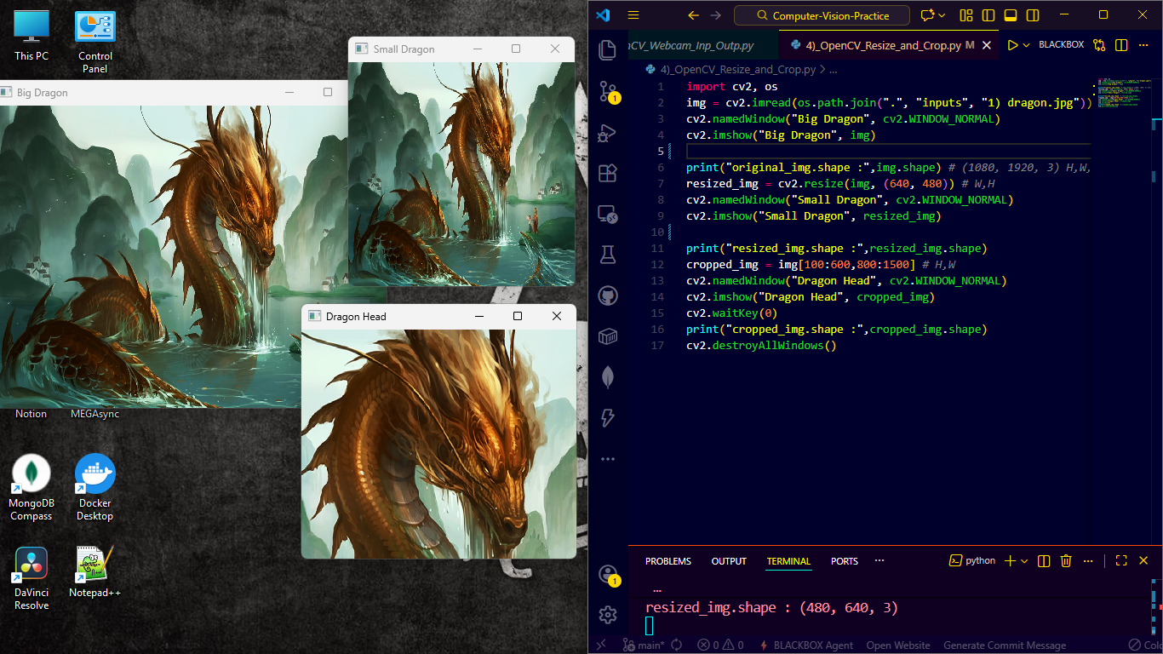Open the DaVinci Resolve desktop shortcut
The width and height of the screenshot is (1163, 654).
tap(32, 578)
